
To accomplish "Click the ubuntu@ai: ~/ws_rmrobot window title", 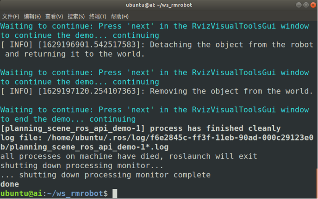I will (159, 5).
